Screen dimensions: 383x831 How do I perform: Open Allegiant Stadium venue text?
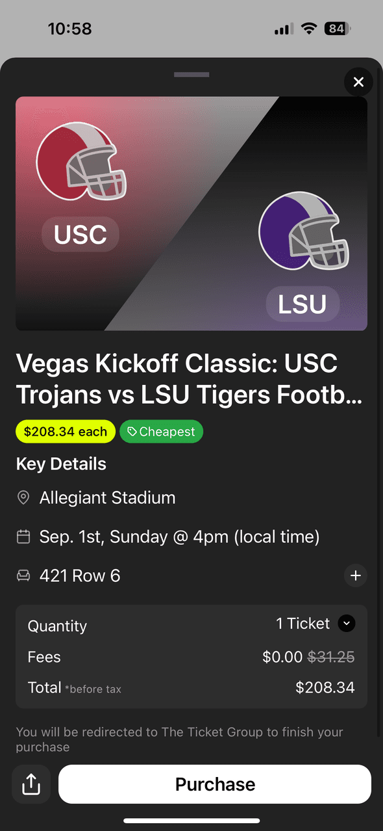coord(108,498)
